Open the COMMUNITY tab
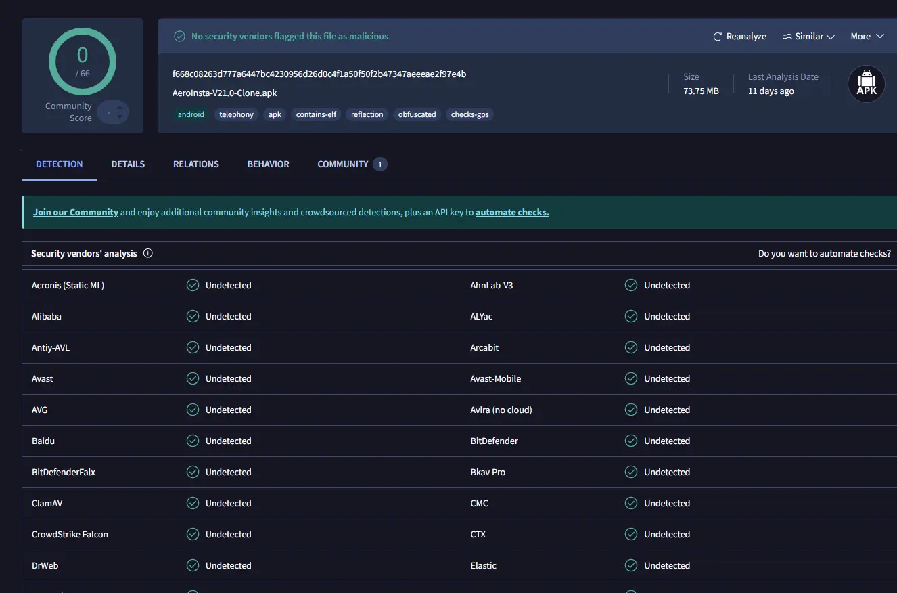This screenshot has height=593, width=897. 352,164
